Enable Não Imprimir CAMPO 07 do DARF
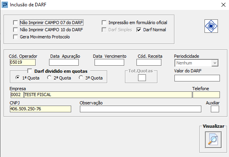 click(15, 23)
